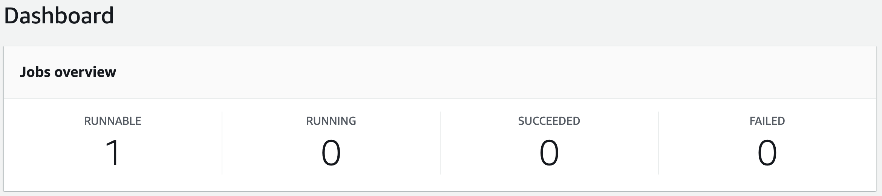Click divider between RUNNING and SUCCEEDED columns
882x196 pixels.
[x=440, y=143]
